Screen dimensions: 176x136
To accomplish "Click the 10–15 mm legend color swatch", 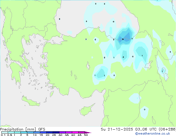I will tap(37, 132).
